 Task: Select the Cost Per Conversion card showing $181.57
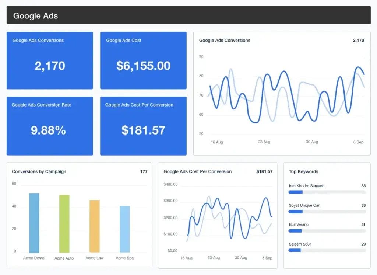pos(143,125)
